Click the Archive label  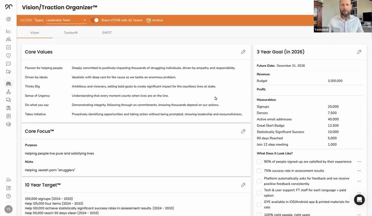[x=157, y=20]
